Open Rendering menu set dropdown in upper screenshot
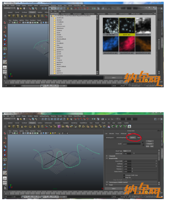The width and height of the screenshot is (184, 203). (9, 8)
